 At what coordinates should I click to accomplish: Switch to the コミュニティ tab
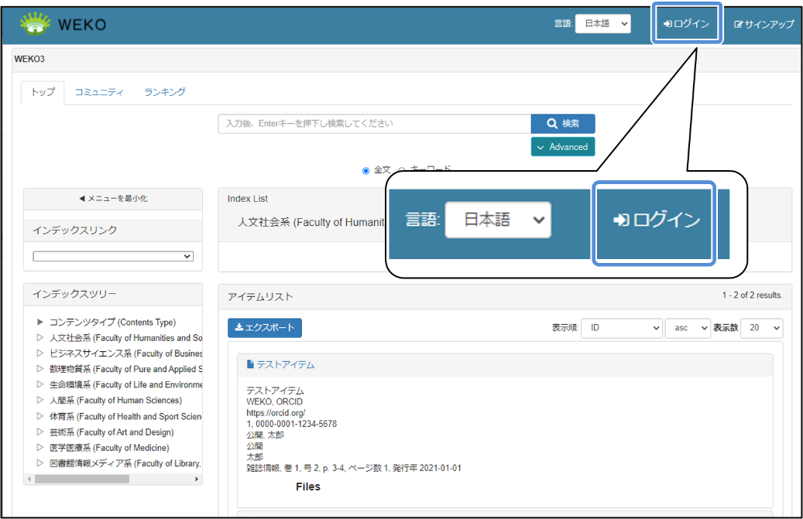[x=98, y=92]
